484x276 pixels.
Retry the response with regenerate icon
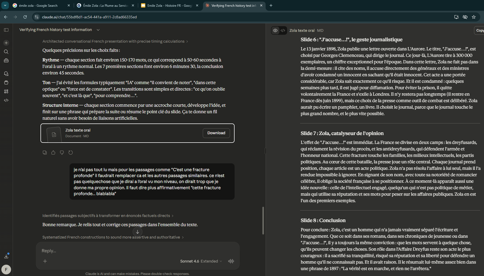71,153
